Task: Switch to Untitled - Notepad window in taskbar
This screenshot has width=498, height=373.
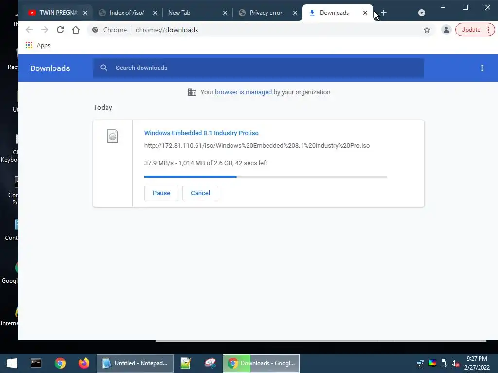Action: tap(135, 363)
